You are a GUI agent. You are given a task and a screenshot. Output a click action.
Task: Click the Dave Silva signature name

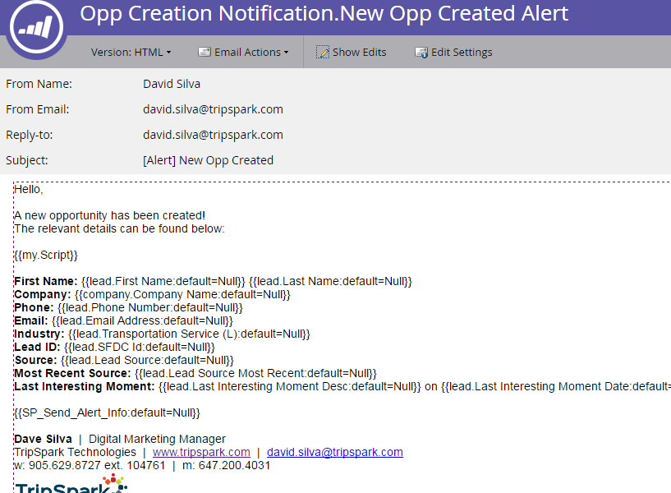click(43, 439)
